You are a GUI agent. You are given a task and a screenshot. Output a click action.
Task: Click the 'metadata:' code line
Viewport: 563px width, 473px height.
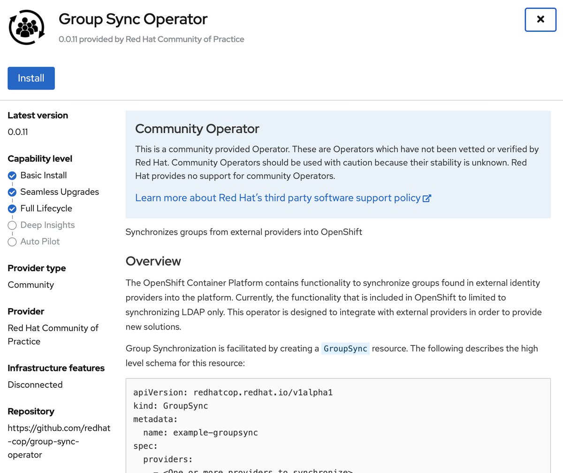click(x=155, y=419)
